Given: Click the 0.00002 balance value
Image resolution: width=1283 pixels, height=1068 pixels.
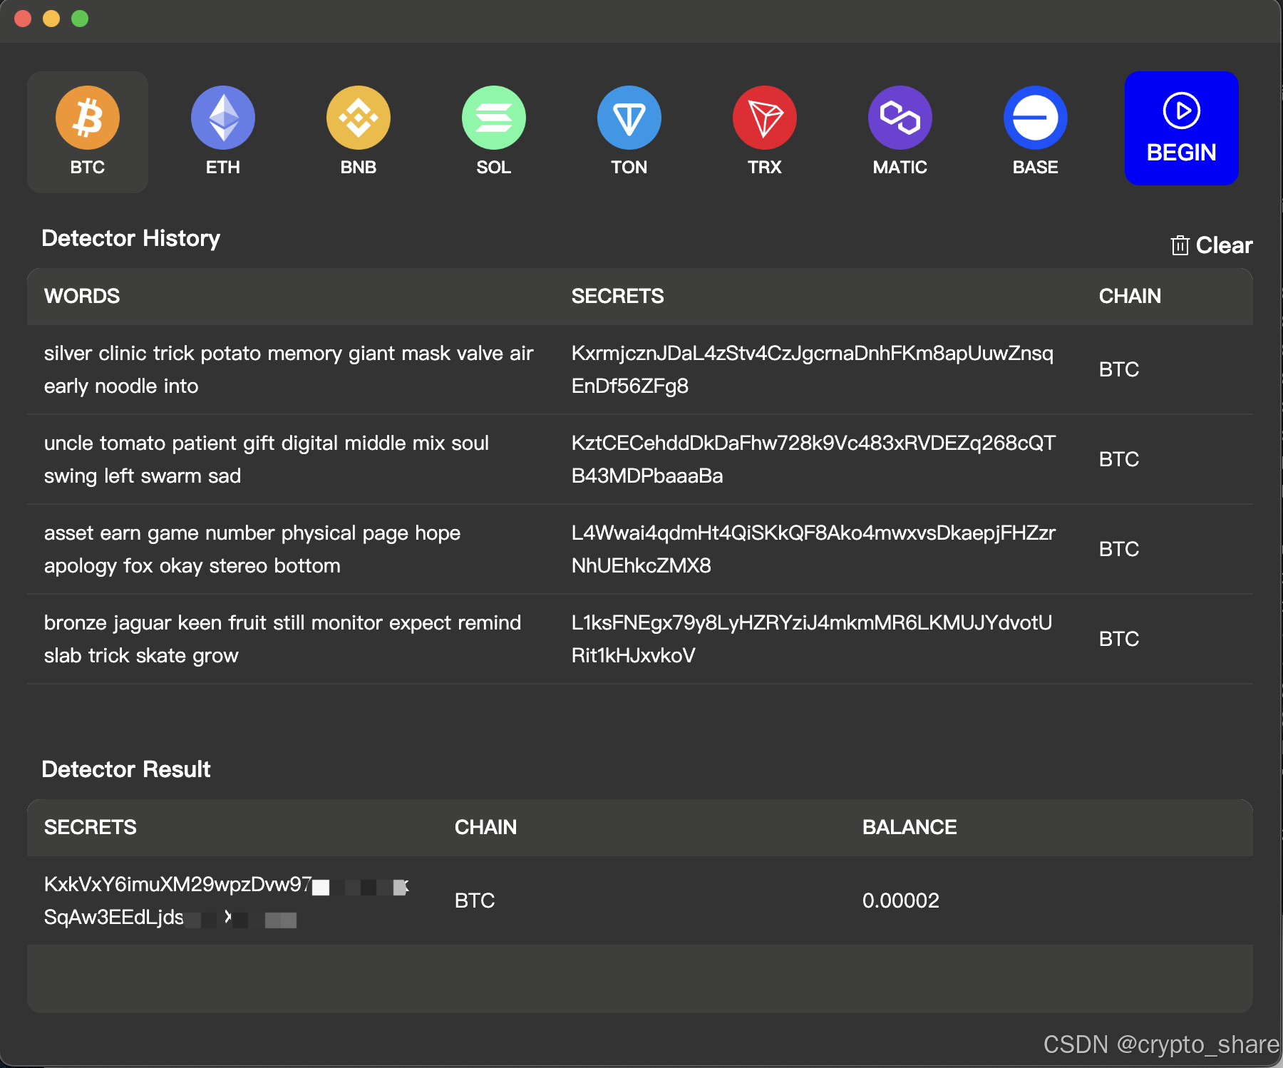Looking at the screenshot, I should point(901,900).
